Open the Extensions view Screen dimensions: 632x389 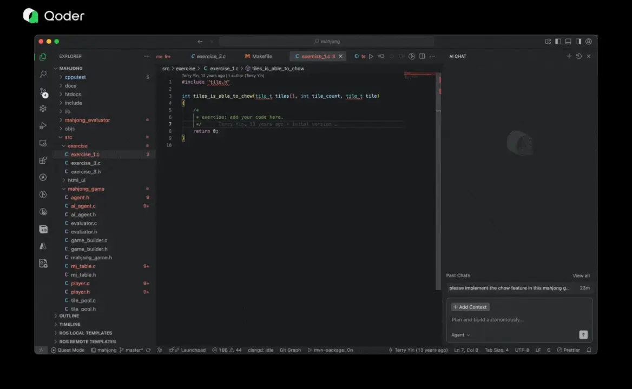pos(43,160)
